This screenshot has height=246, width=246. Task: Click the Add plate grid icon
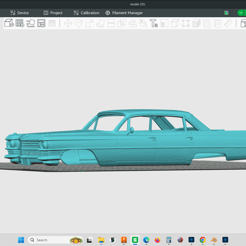(x=20, y=23)
